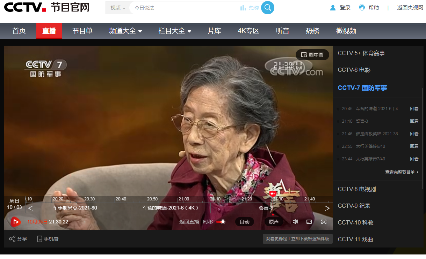The image size is (426, 259).
Task: Select CCTV-9 纪录 channel in list
Action: click(354, 206)
